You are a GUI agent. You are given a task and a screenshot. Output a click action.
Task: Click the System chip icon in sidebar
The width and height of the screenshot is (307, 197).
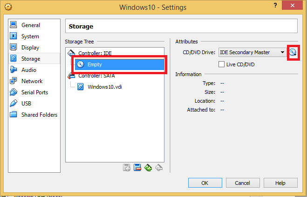pos(14,36)
